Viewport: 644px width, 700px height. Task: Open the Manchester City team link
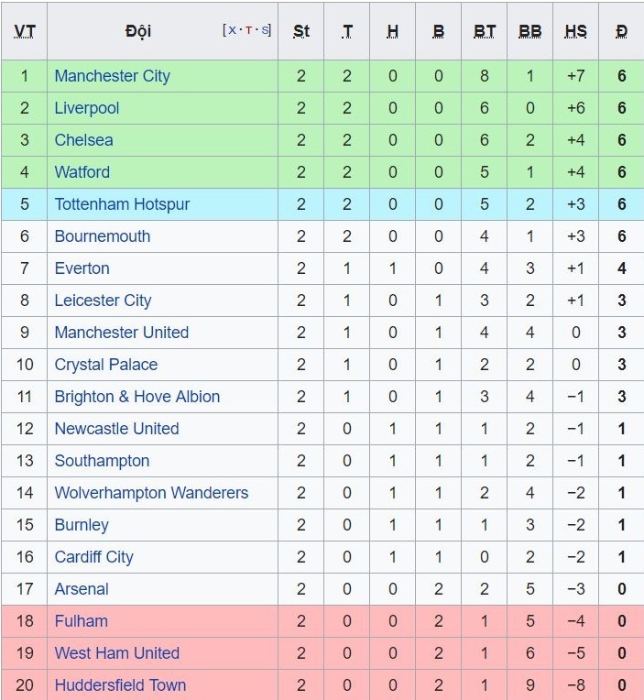click(x=112, y=76)
